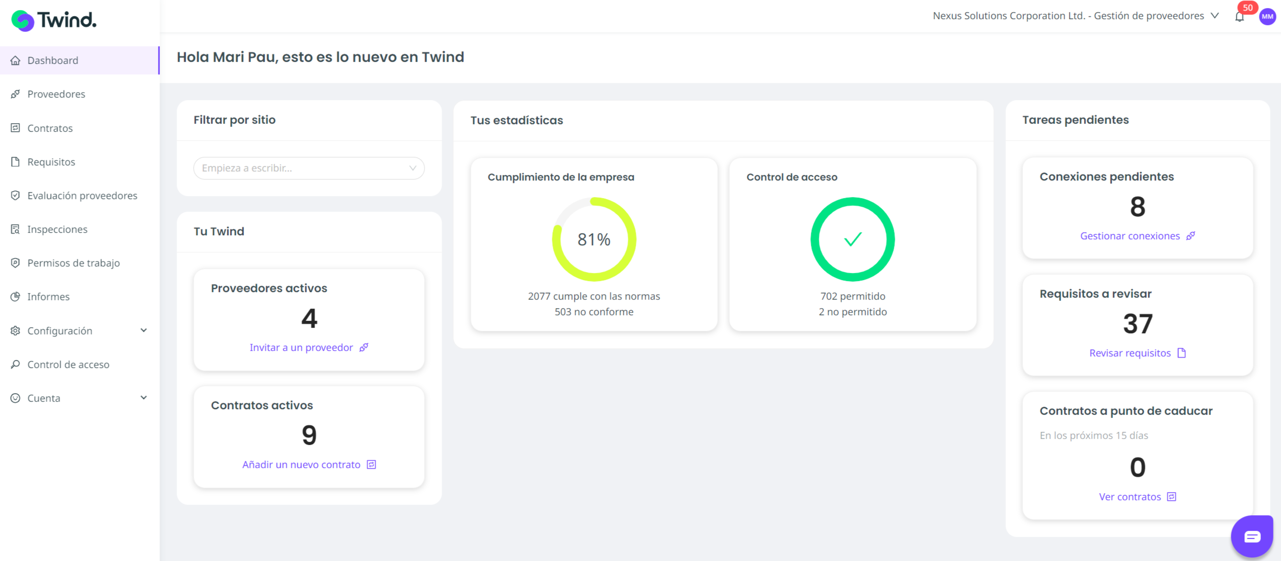Go to Contratos in the sidebar
The height and width of the screenshot is (561, 1281).
pyautogui.click(x=50, y=128)
